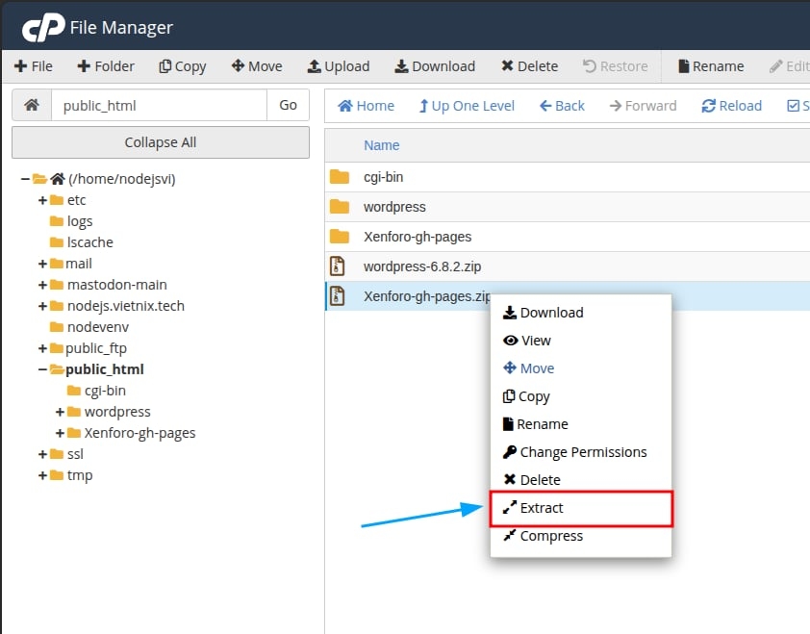Click the Rename toolbar button
The height and width of the screenshot is (634, 810).
pos(711,66)
